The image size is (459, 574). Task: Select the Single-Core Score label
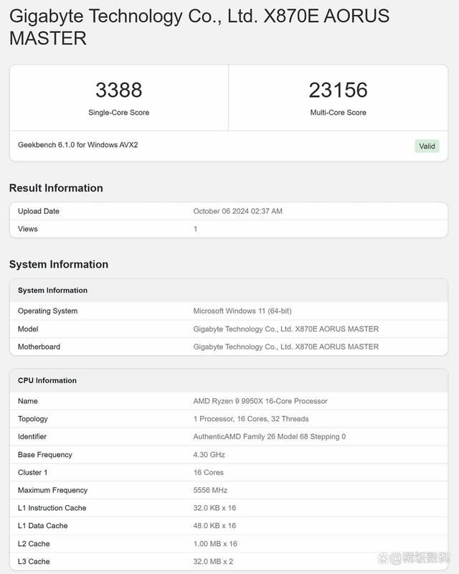tap(119, 113)
